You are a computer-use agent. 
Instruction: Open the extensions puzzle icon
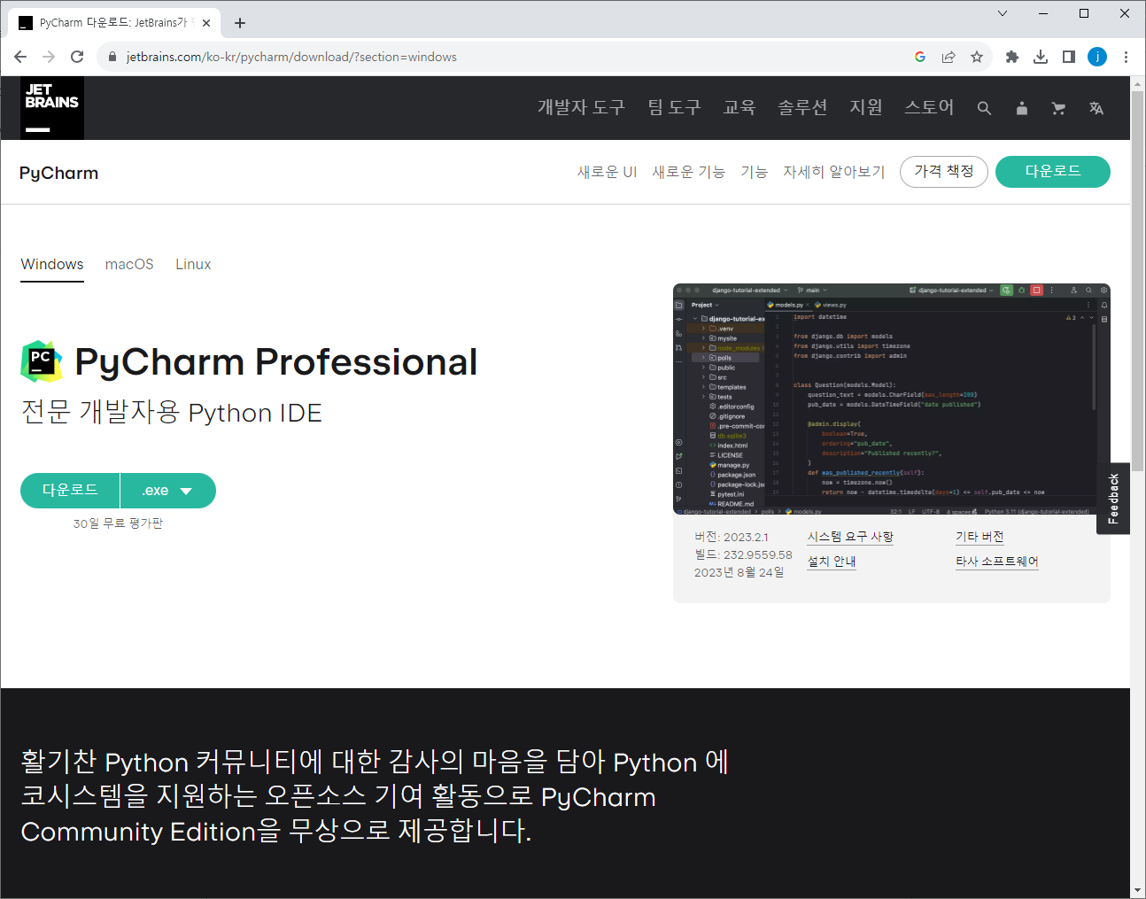1012,57
